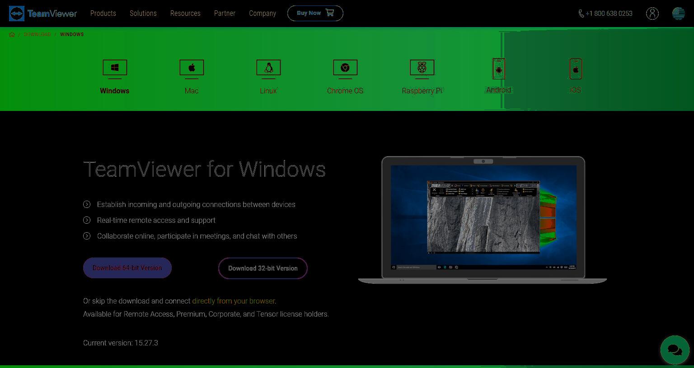Select the Linux penguin icon
The width and height of the screenshot is (694, 368).
268,69
